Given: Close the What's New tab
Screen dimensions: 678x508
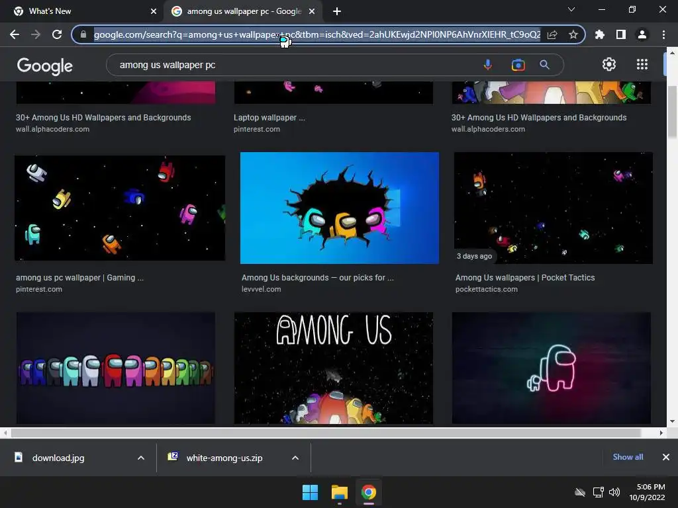Looking at the screenshot, I should pos(154,11).
